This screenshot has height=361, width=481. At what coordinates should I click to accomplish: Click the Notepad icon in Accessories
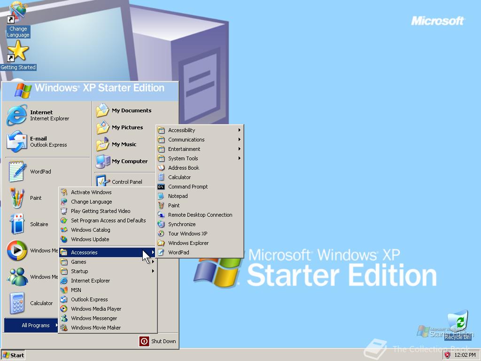click(x=161, y=196)
